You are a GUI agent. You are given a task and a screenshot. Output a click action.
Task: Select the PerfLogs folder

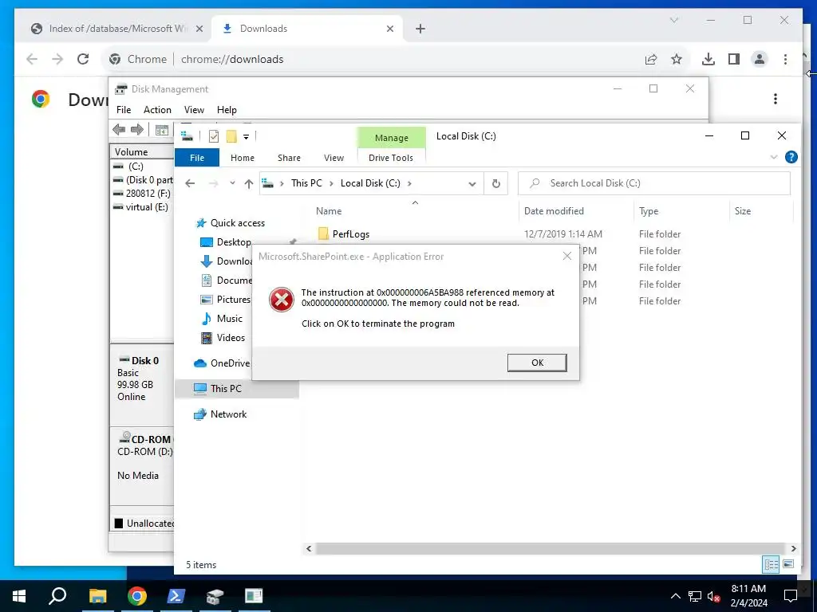pyautogui.click(x=351, y=234)
